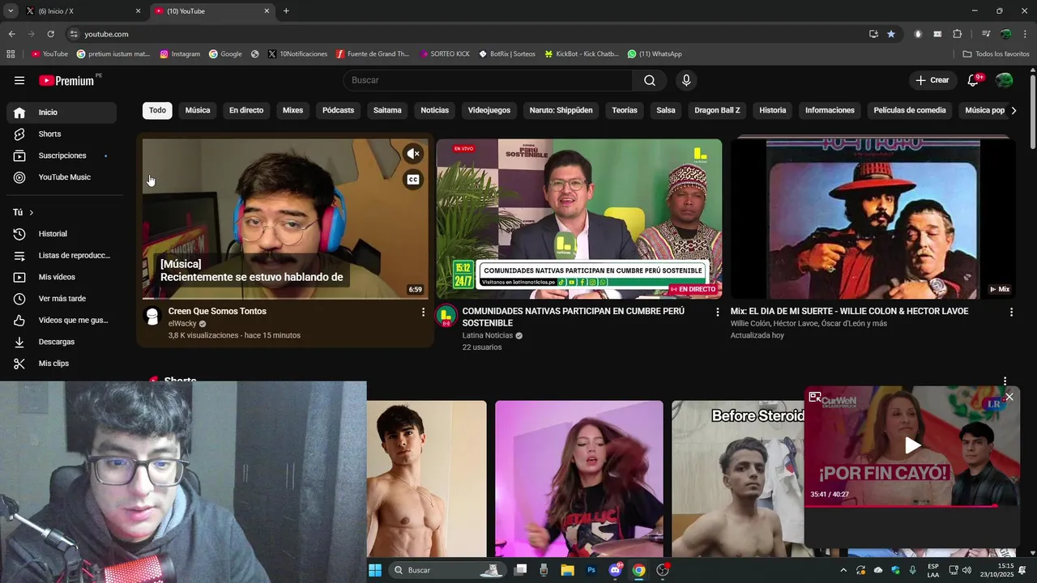Click the Crear button
This screenshot has width=1037, height=583.
coord(932,80)
